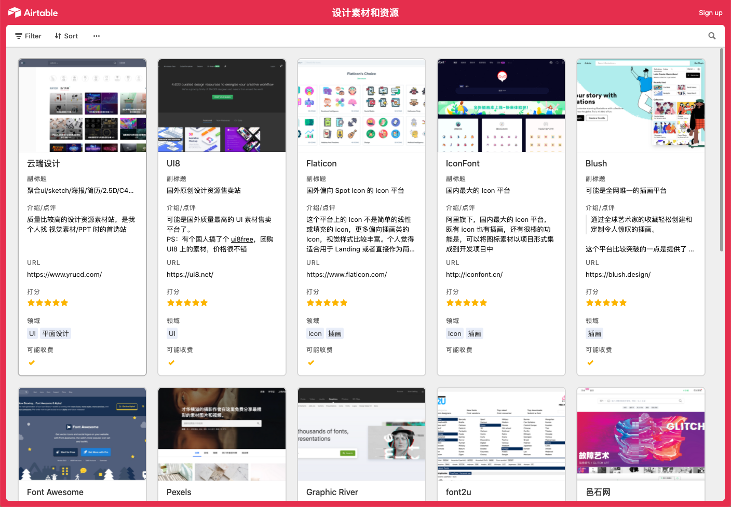
Task: Click the Sign up link
Action: [x=710, y=12]
